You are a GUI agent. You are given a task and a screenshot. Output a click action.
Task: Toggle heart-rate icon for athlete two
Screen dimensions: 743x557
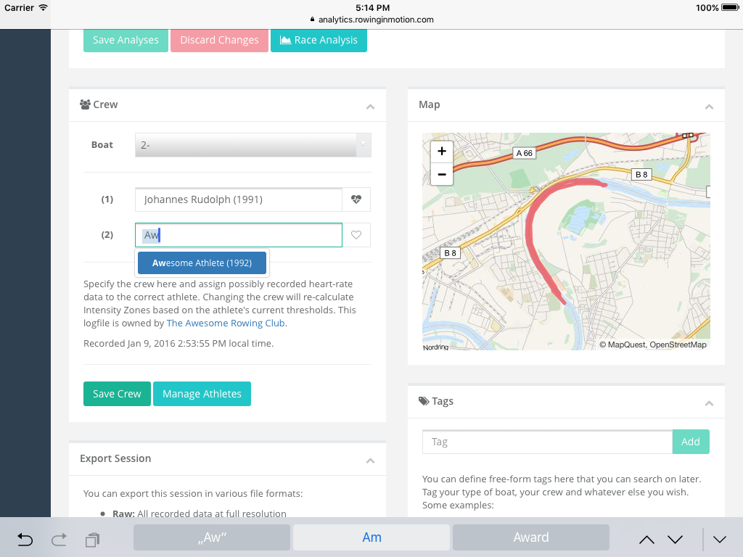[356, 235]
